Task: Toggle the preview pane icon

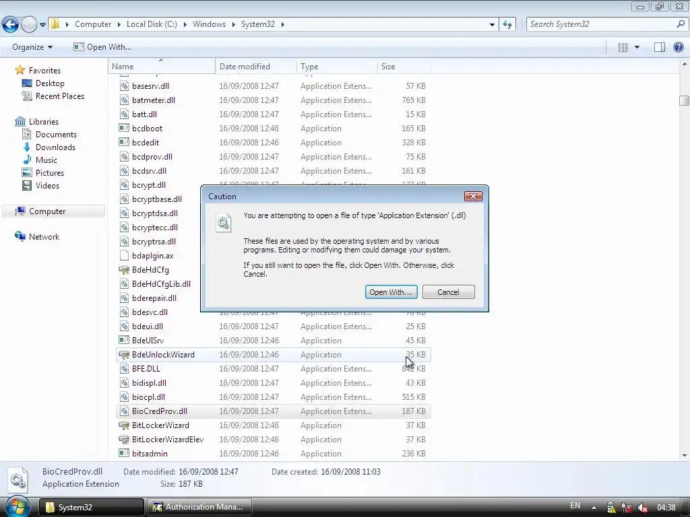Action: point(659,47)
